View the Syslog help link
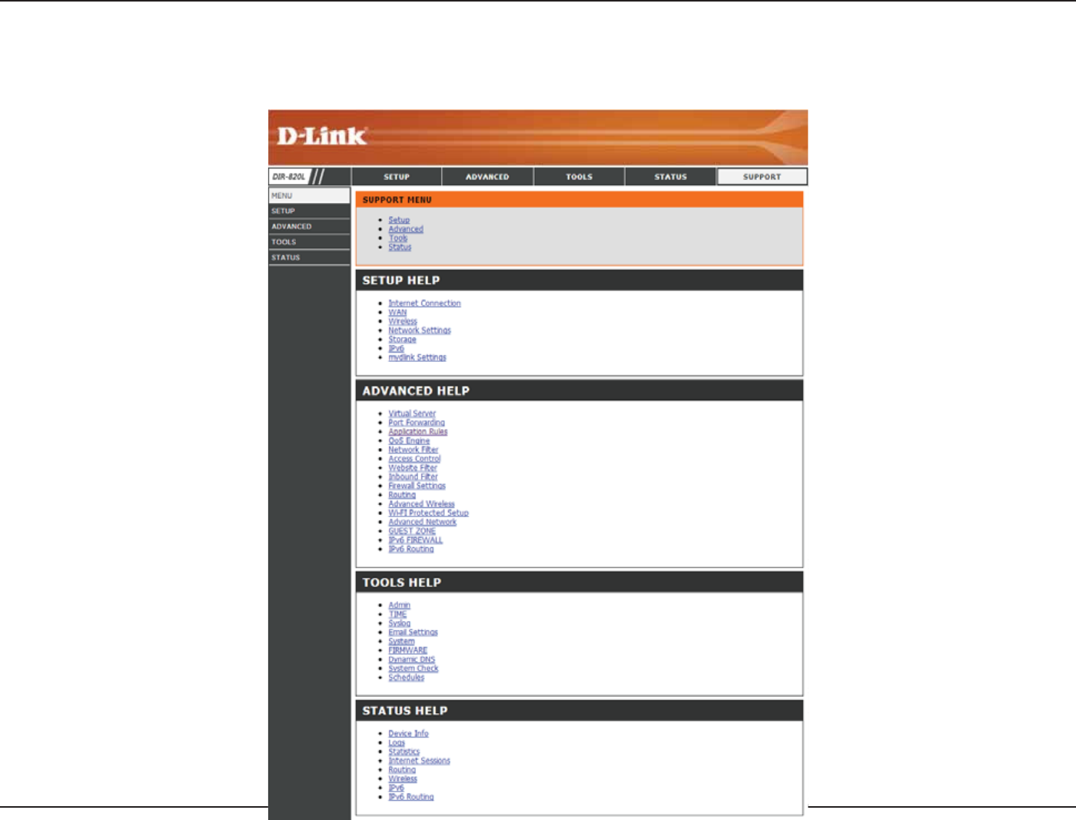Viewport: 1076px width, 820px height. point(400,623)
